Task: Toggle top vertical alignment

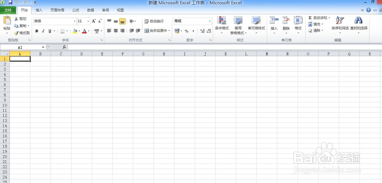Action: pos(109,21)
